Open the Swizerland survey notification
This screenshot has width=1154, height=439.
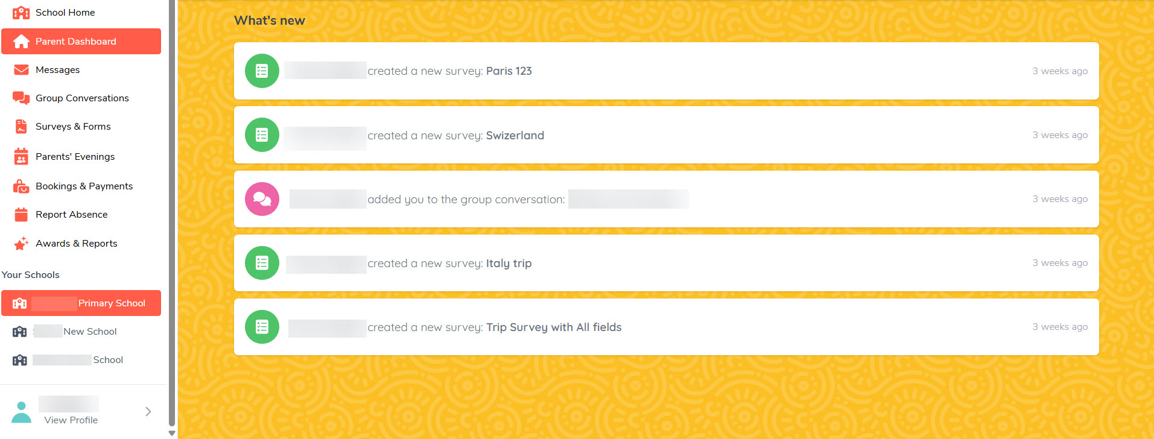point(515,136)
